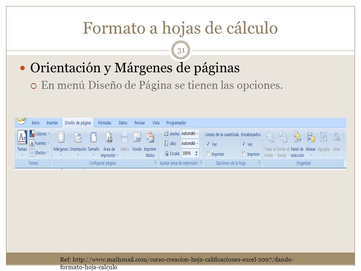This screenshot has width=361, height=271.
Task: Open the Programador tab
Action: pos(176,123)
